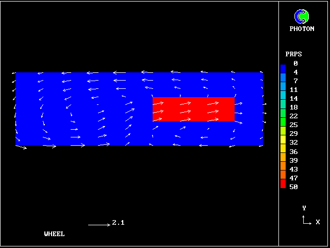Click the legend value 0 label
330x248 pixels.
pyautogui.click(x=295, y=64)
